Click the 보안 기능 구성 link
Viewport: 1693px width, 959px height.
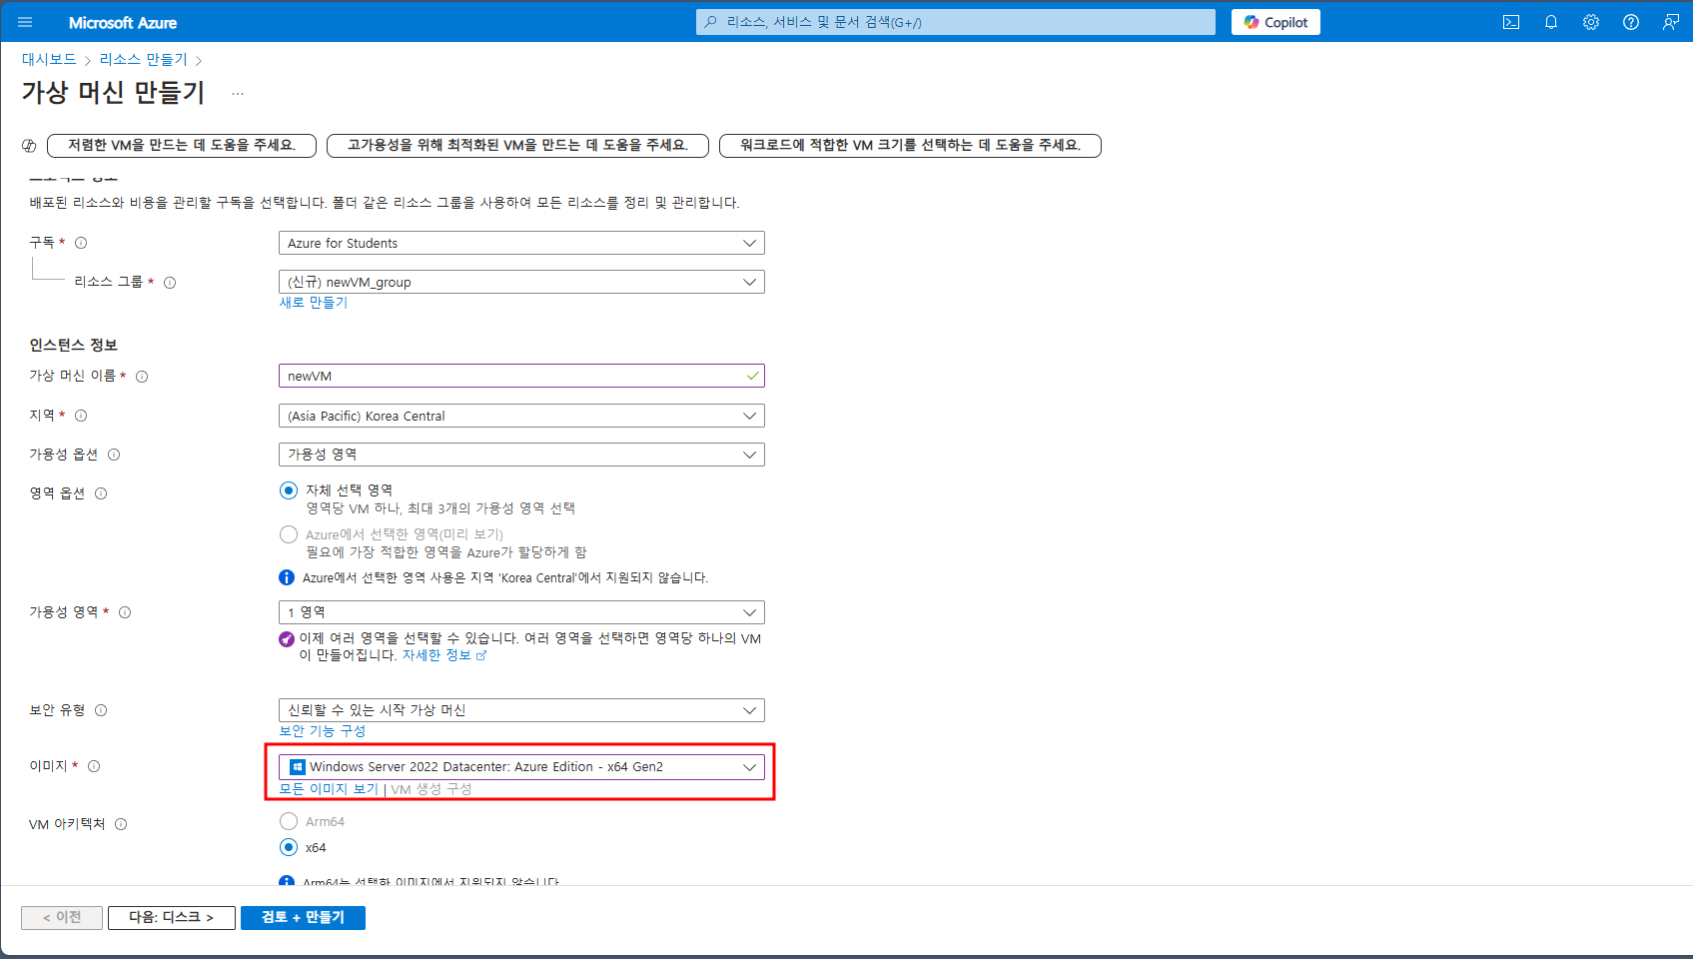[x=323, y=731]
